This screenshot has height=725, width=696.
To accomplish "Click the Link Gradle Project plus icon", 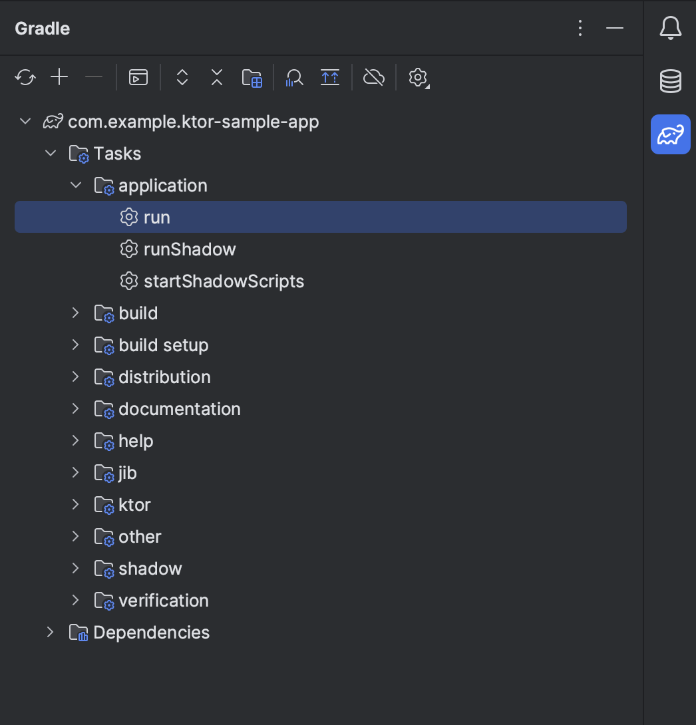I will tap(59, 76).
